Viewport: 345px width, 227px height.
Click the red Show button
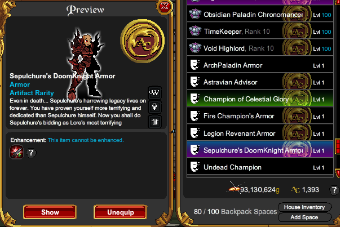click(50, 212)
